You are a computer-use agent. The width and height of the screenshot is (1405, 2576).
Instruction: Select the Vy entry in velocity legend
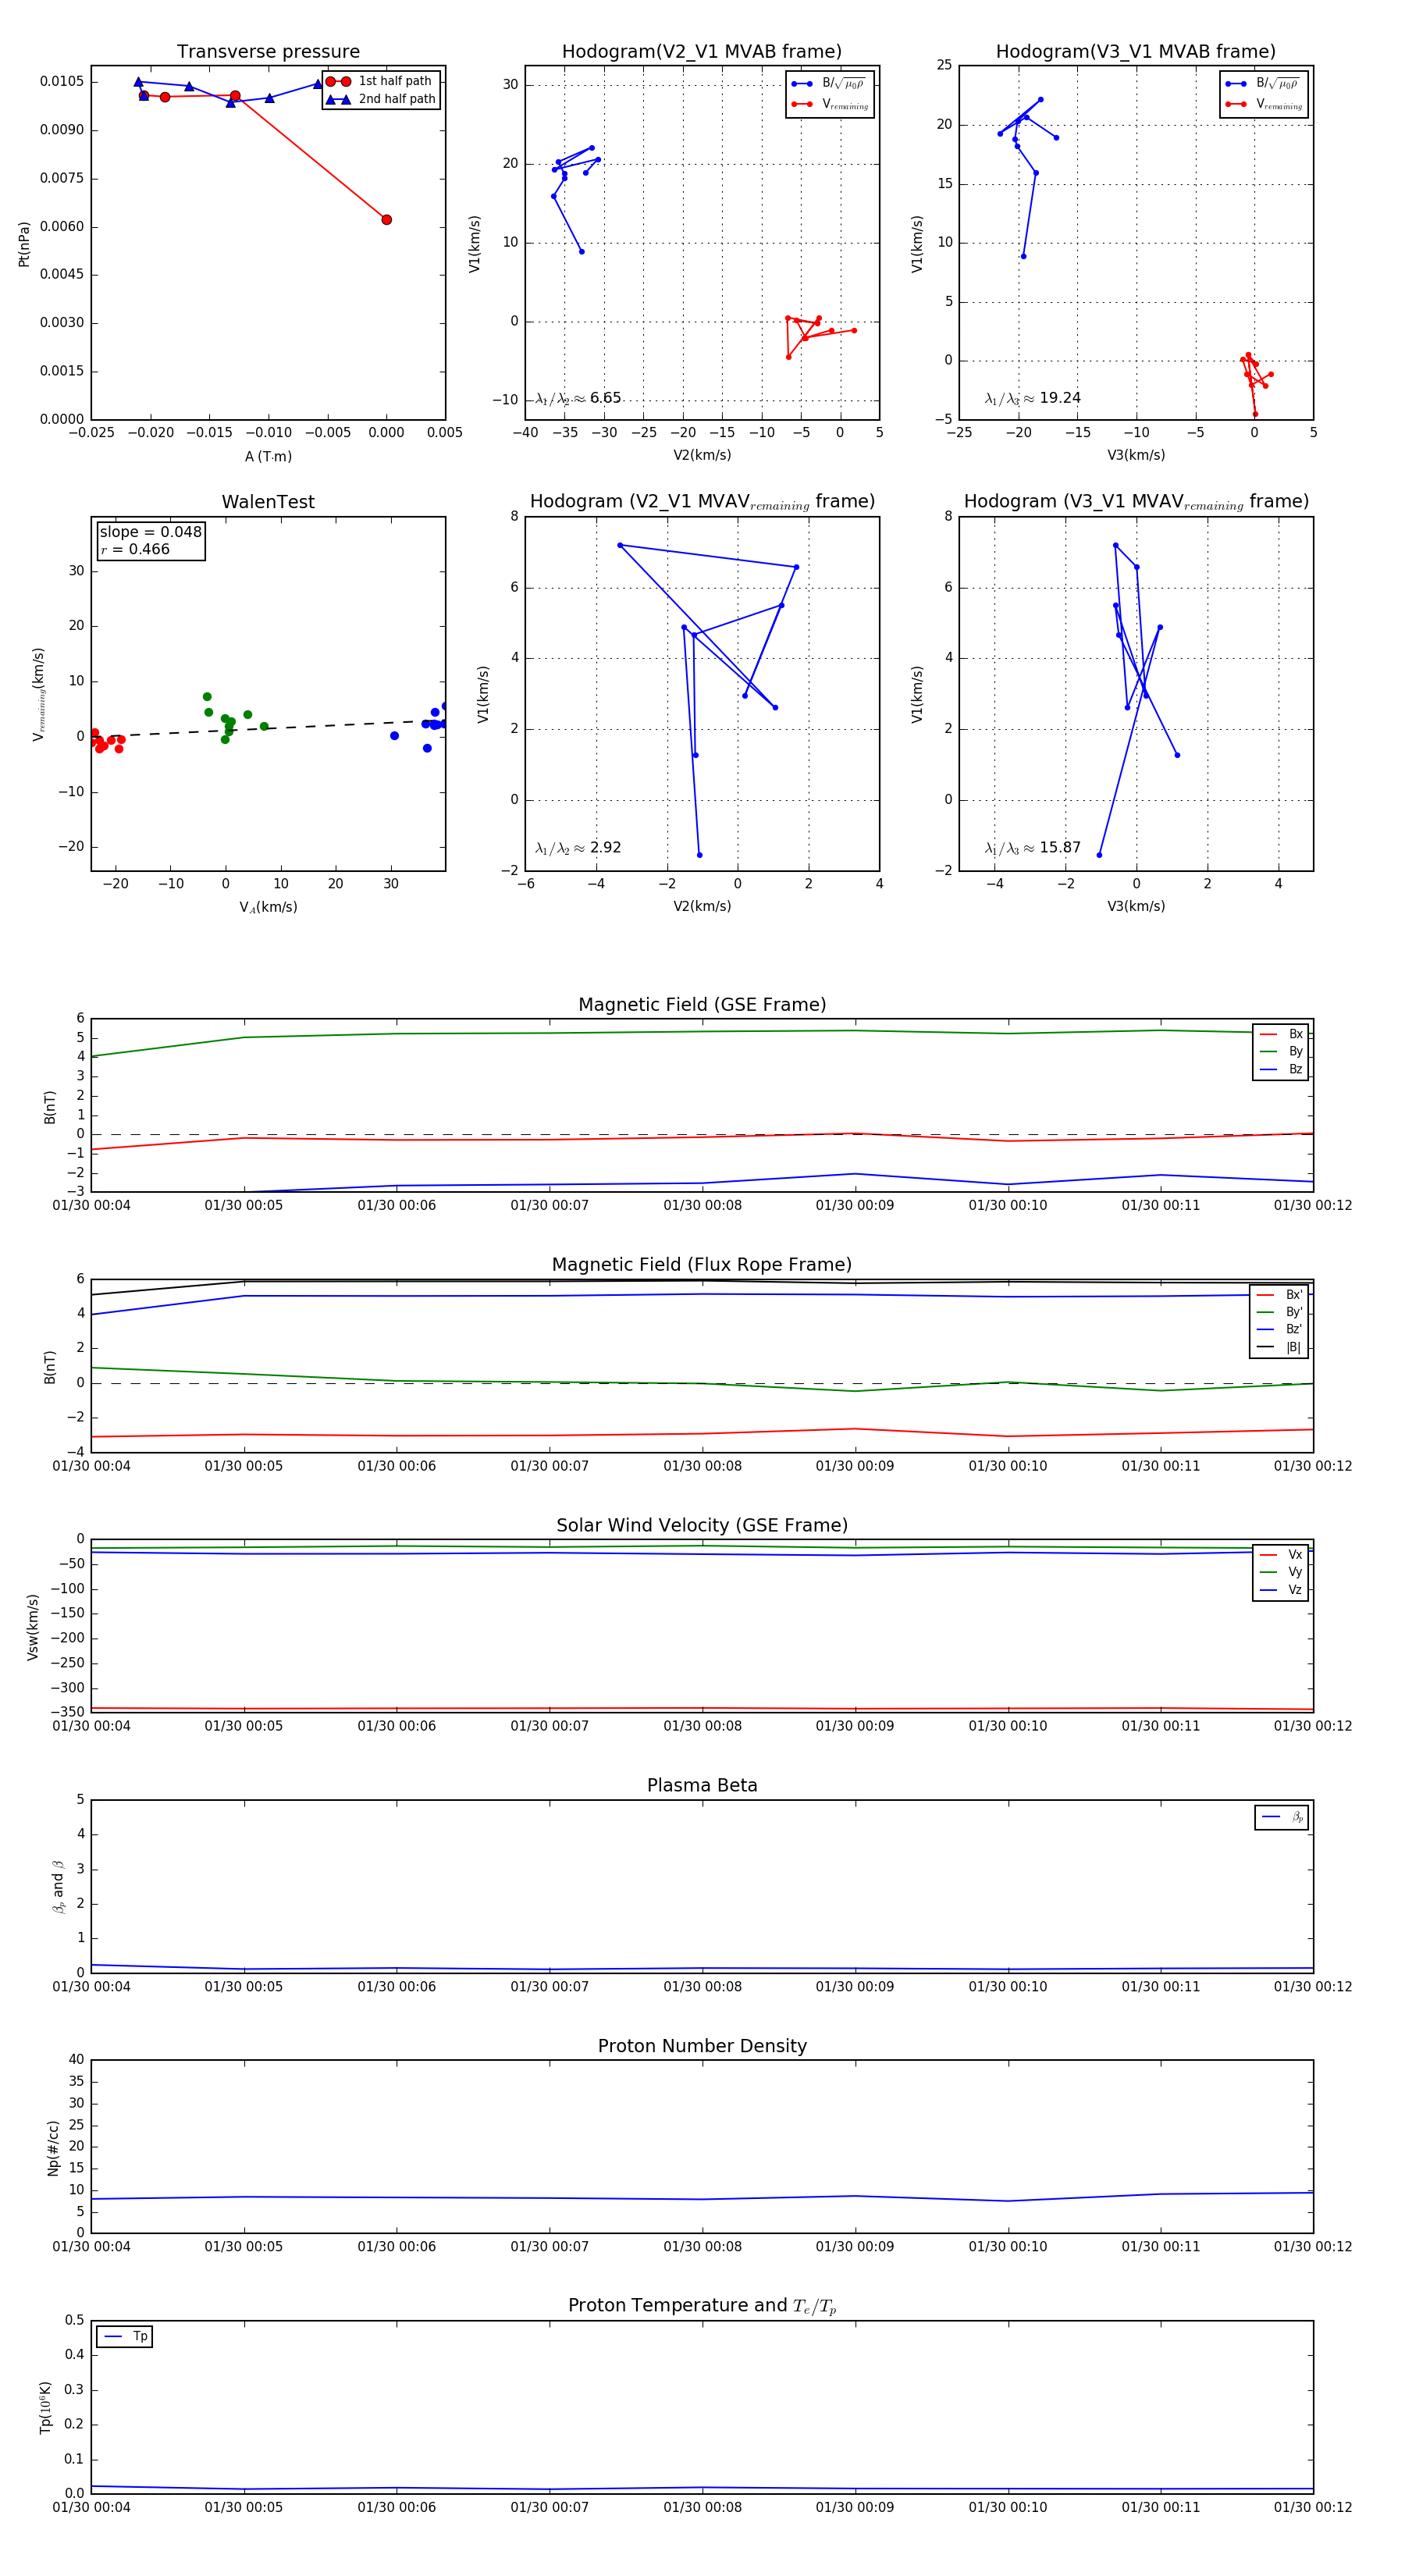(x=1281, y=1572)
